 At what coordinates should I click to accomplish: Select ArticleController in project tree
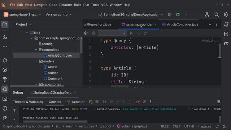coord(46,55)
